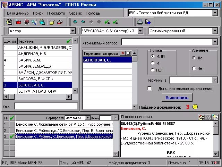Click the Док-ов column header
The height and width of the screenshot is (167, 222).
pos(10,41)
